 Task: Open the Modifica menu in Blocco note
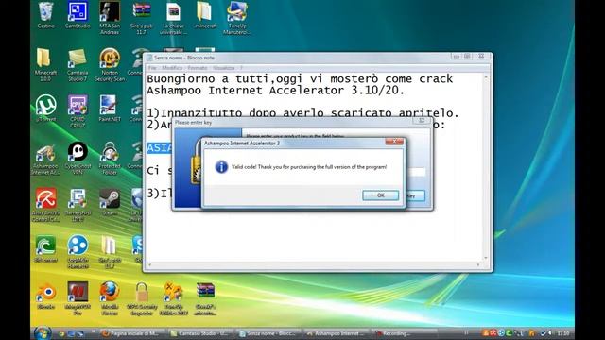click(x=172, y=68)
